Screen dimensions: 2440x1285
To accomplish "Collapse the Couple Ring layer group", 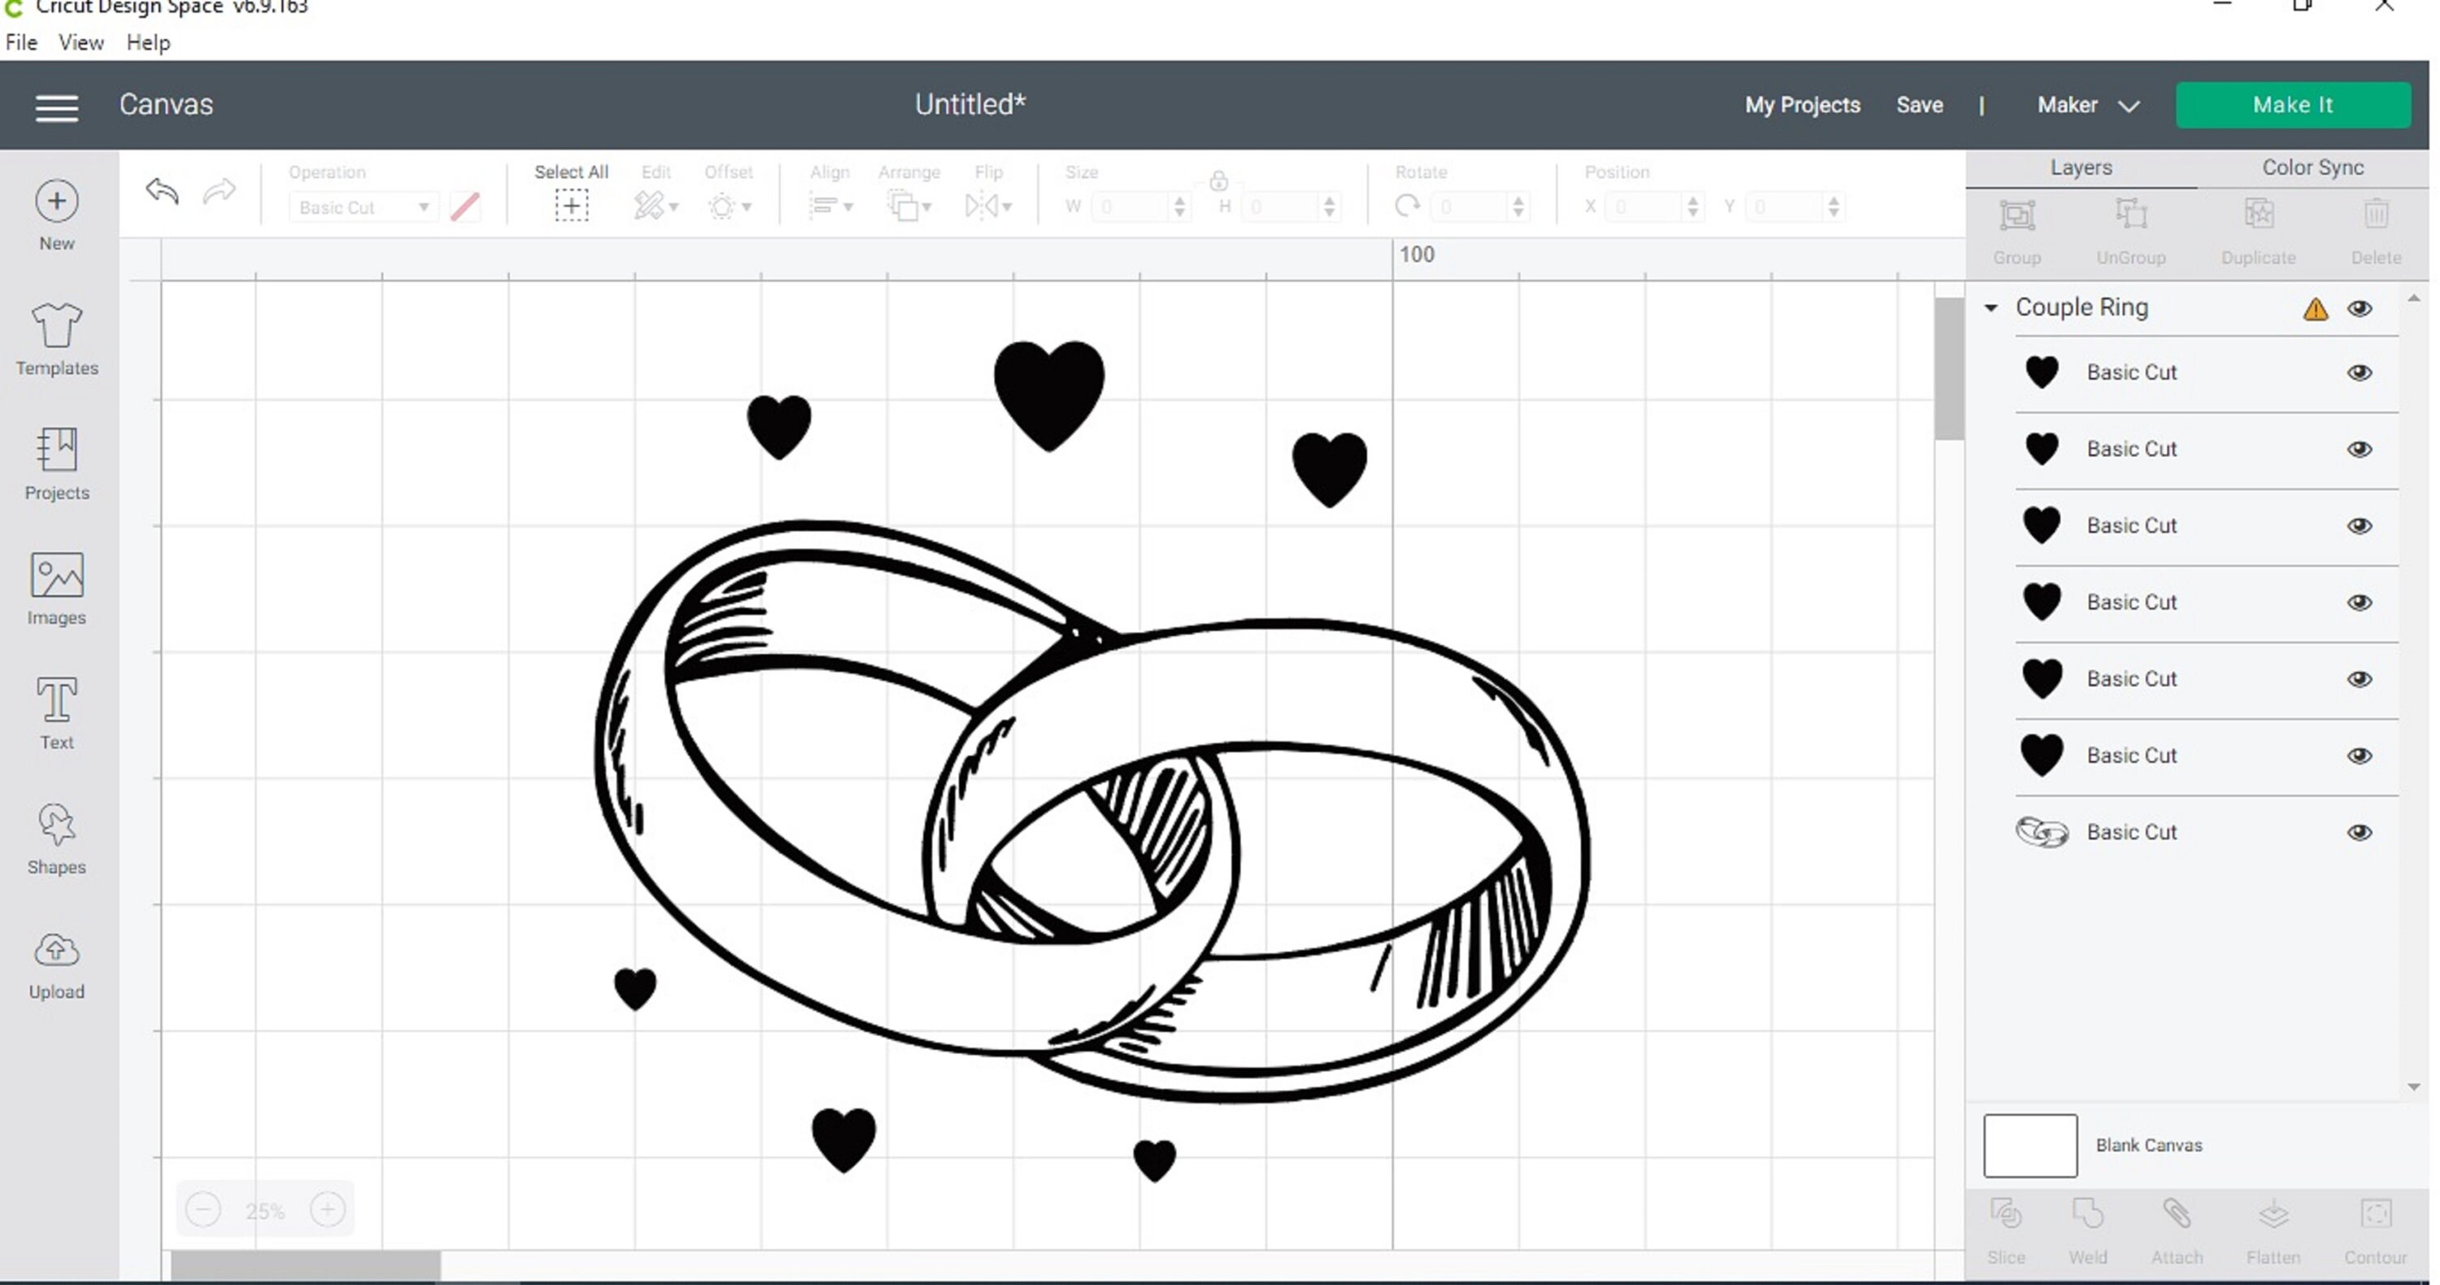I will tap(1990, 307).
